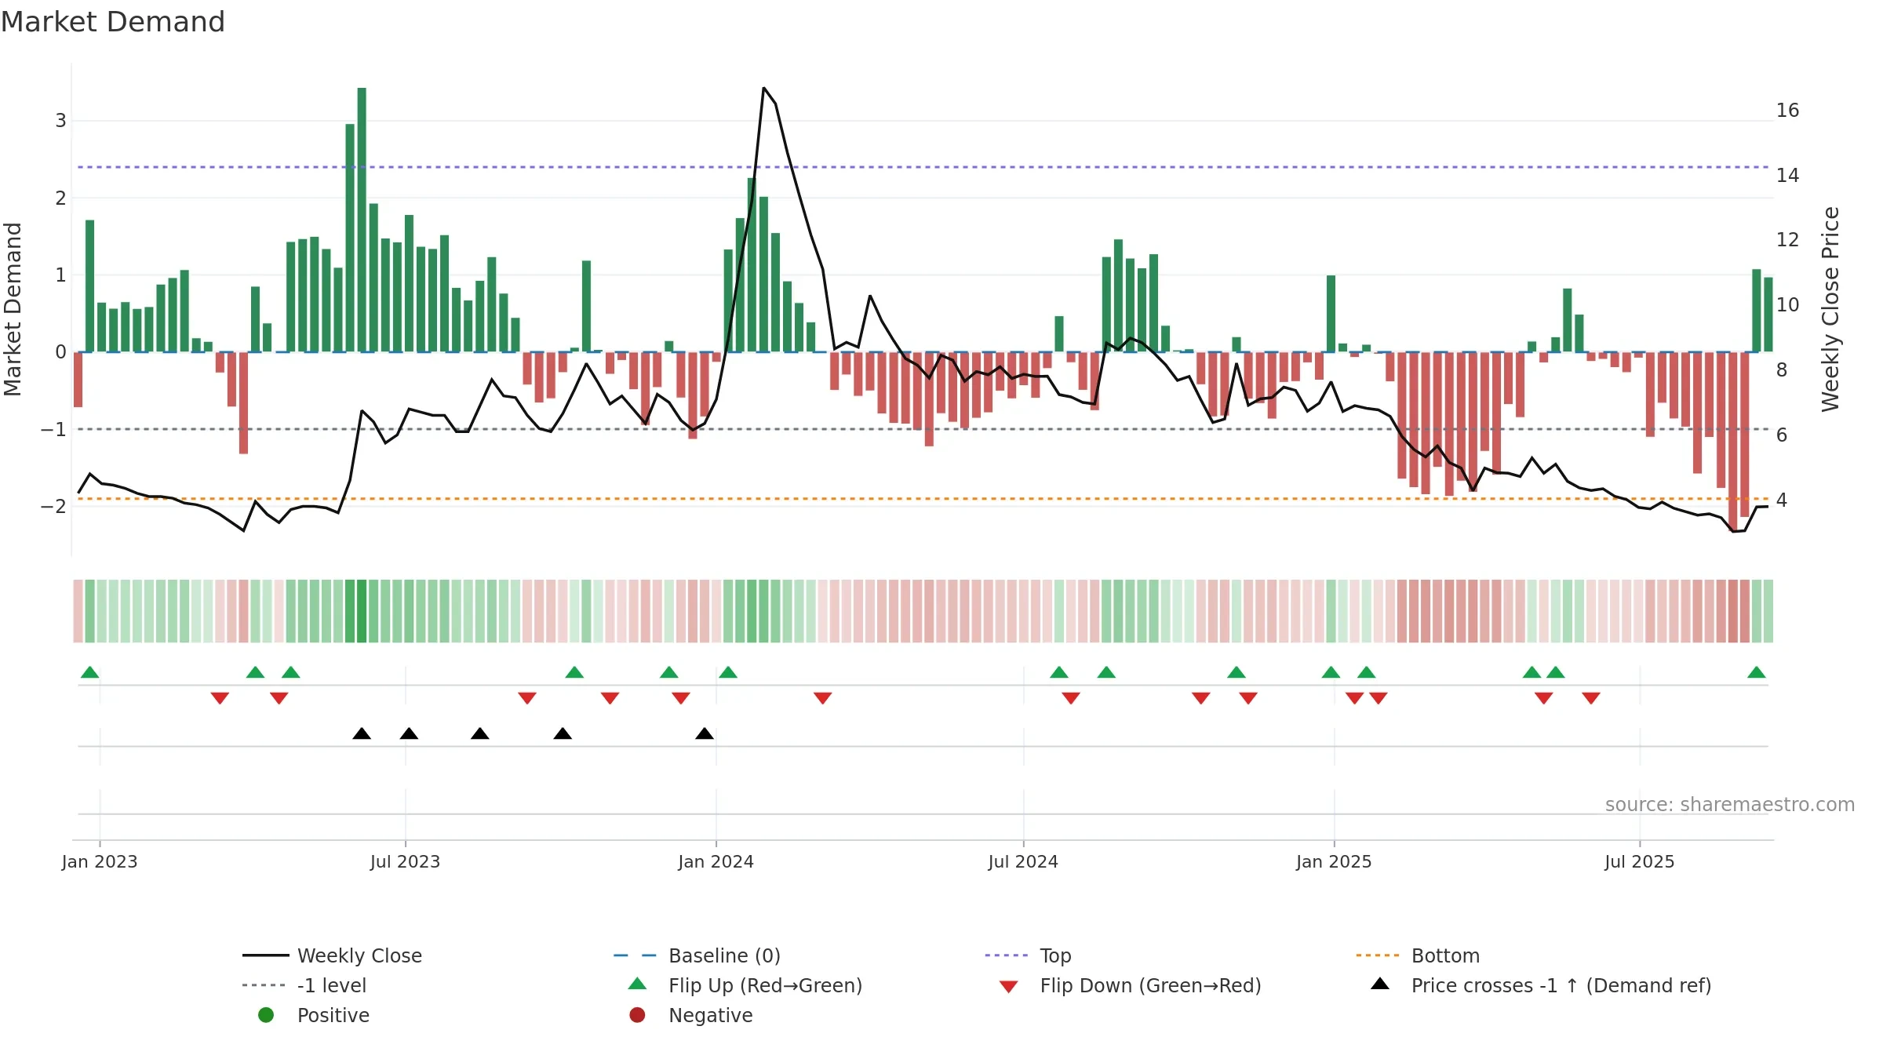Viewport: 1883px width, 1059px height.
Task: Toggle the -1 level legend entry
Action: (x=304, y=985)
